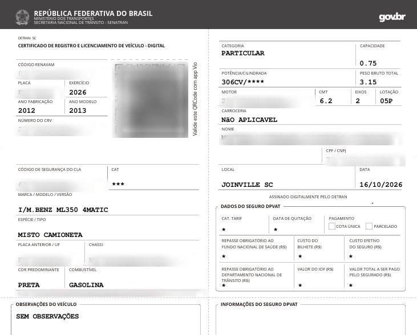Tick the Parcelado checkbox

(x=369, y=226)
